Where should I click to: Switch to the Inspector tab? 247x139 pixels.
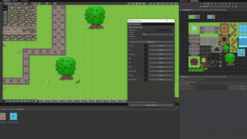click(x=184, y=1)
